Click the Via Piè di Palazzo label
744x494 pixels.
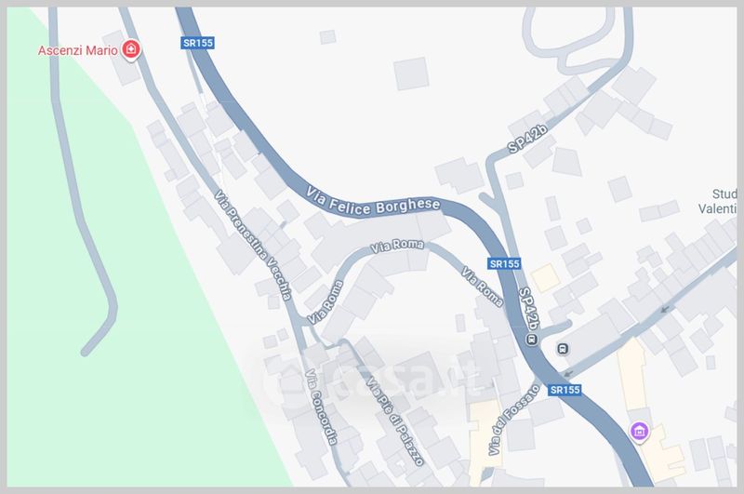tap(393, 421)
